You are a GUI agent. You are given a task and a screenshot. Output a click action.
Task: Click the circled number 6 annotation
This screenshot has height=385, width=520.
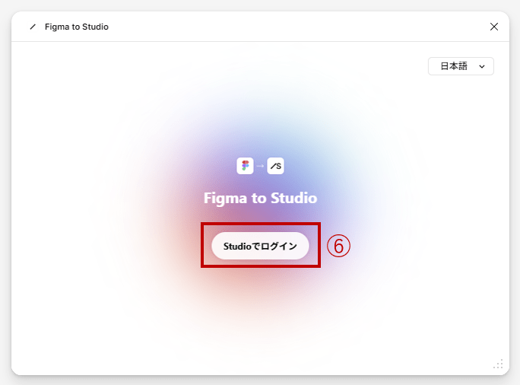point(338,245)
